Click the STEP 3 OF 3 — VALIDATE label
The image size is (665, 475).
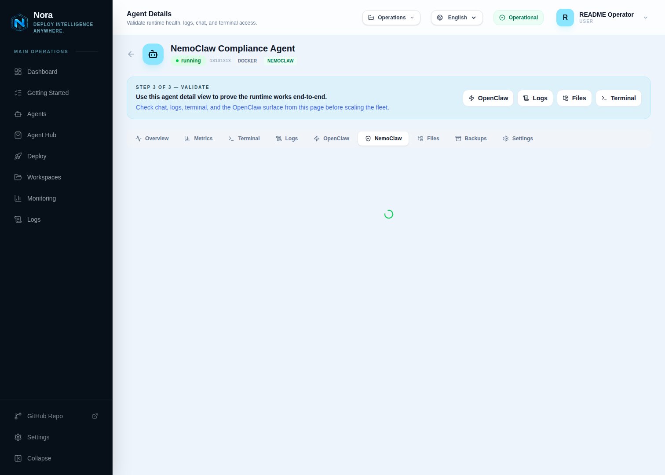(172, 87)
